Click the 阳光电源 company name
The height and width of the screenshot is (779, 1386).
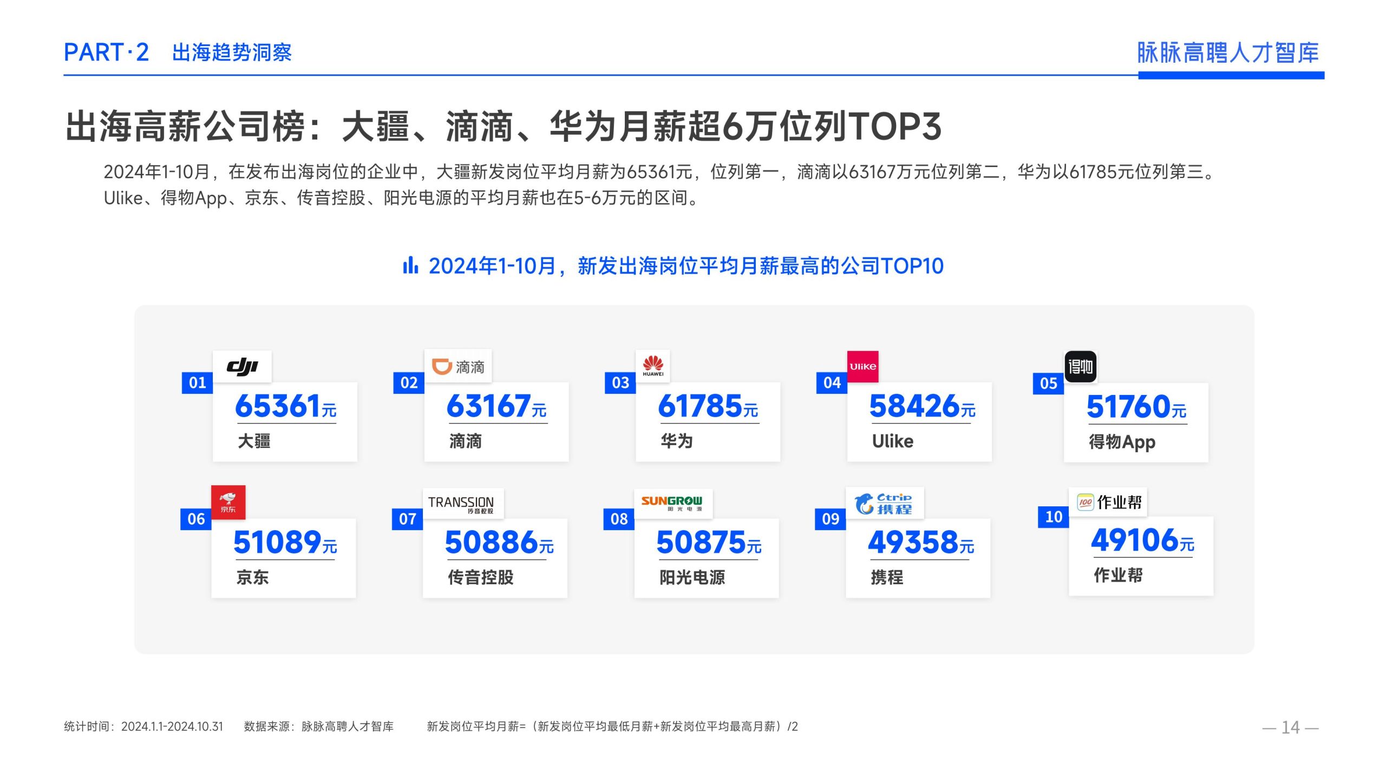pos(691,577)
